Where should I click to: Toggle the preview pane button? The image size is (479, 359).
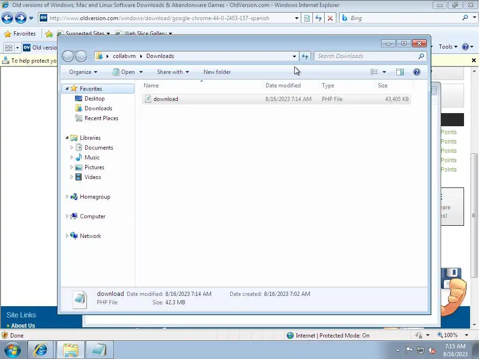click(399, 72)
